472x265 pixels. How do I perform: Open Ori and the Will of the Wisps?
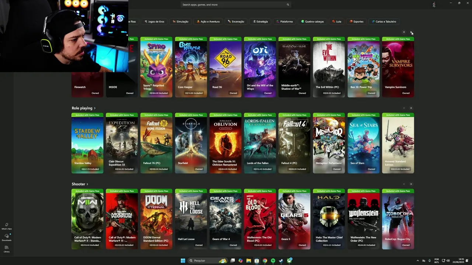pyautogui.click(x=260, y=67)
